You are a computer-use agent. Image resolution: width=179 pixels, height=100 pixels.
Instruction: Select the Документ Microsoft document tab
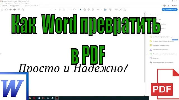tap(30, 6)
